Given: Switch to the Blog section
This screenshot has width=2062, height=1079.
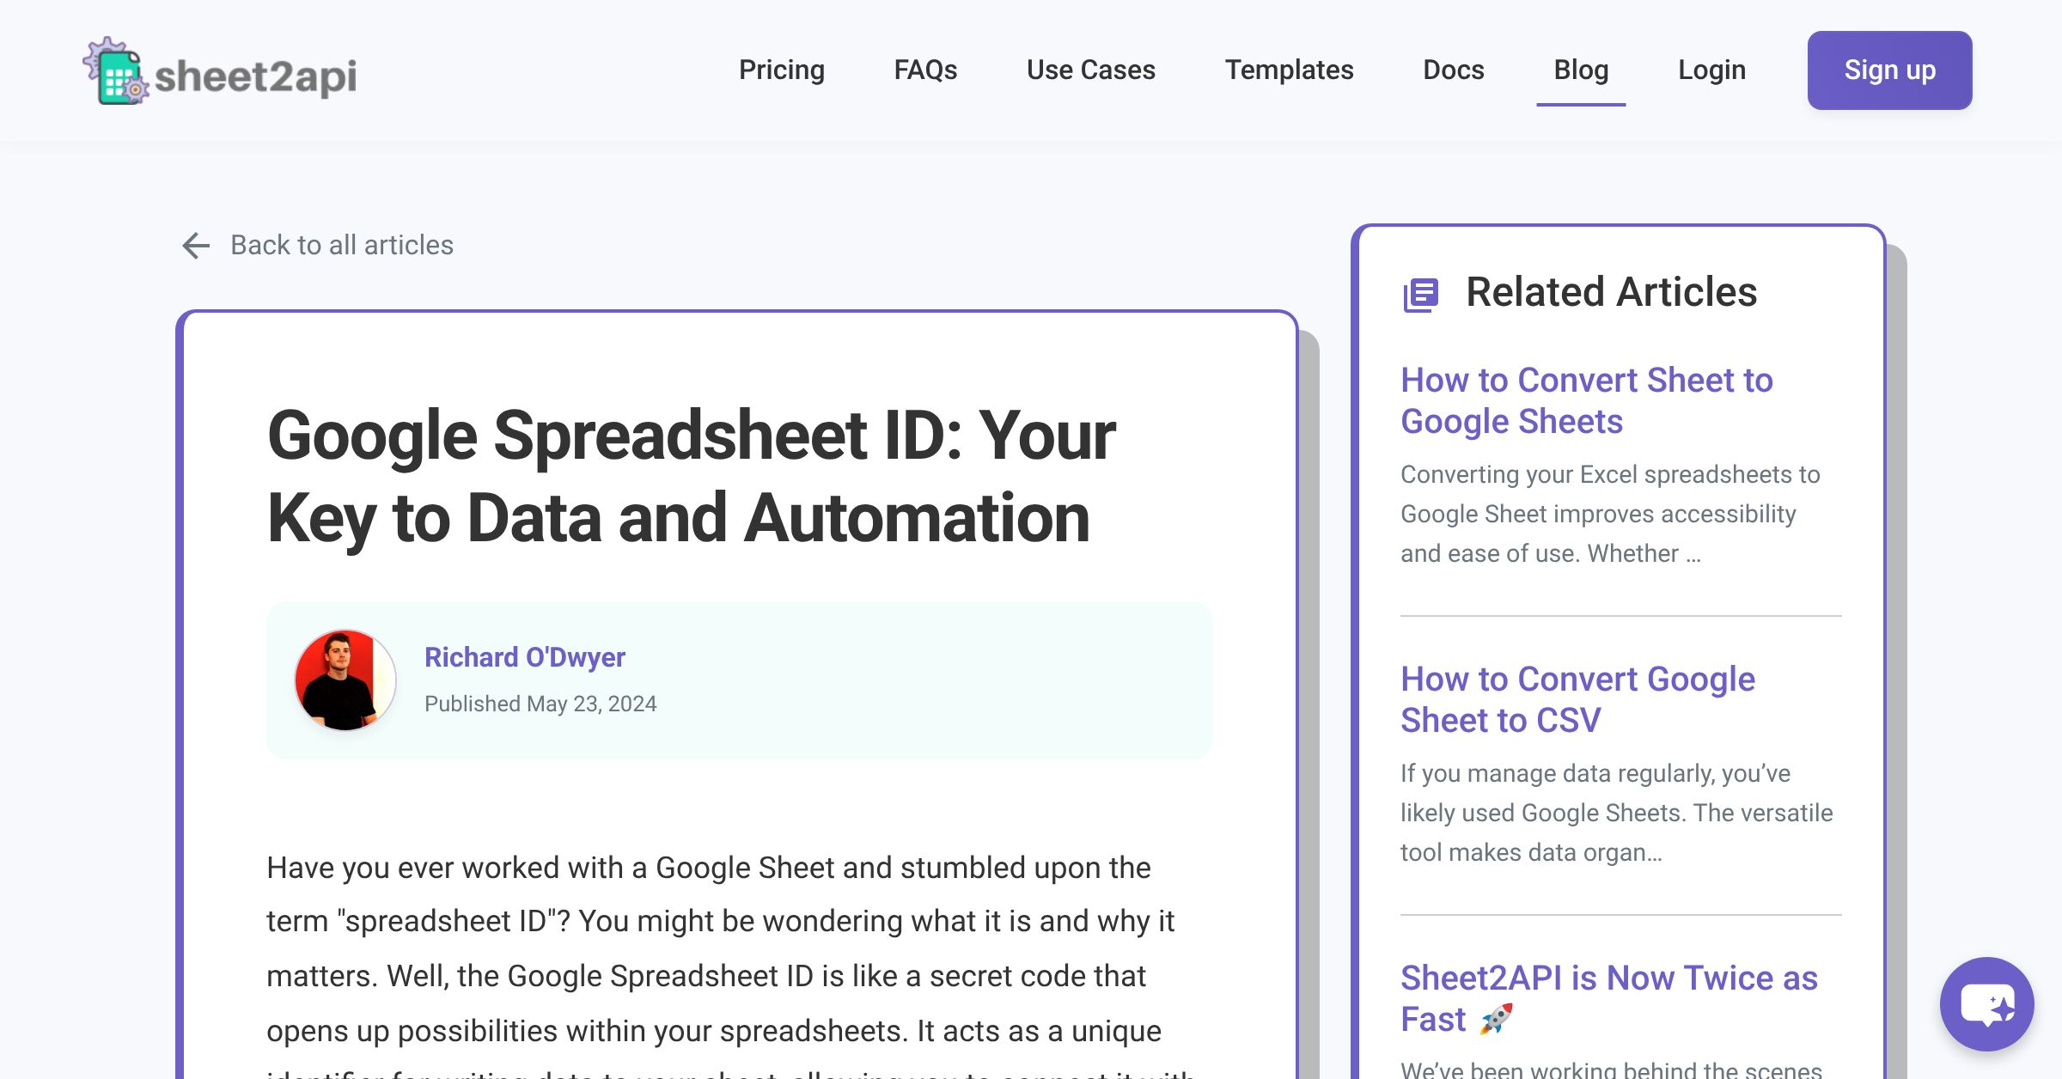Looking at the screenshot, I should click(1581, 70).
